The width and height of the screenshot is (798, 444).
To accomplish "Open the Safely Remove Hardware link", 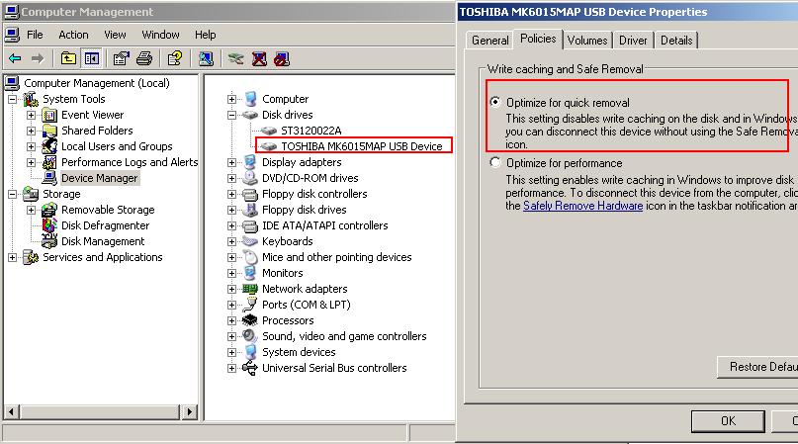I will [x=582, y=206].
